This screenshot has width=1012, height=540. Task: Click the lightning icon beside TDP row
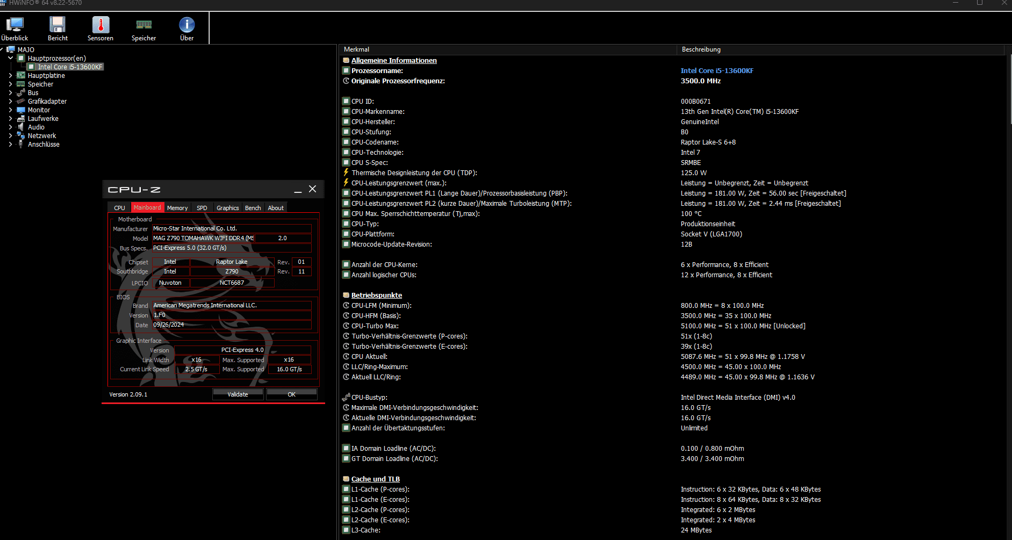[346, 172]
